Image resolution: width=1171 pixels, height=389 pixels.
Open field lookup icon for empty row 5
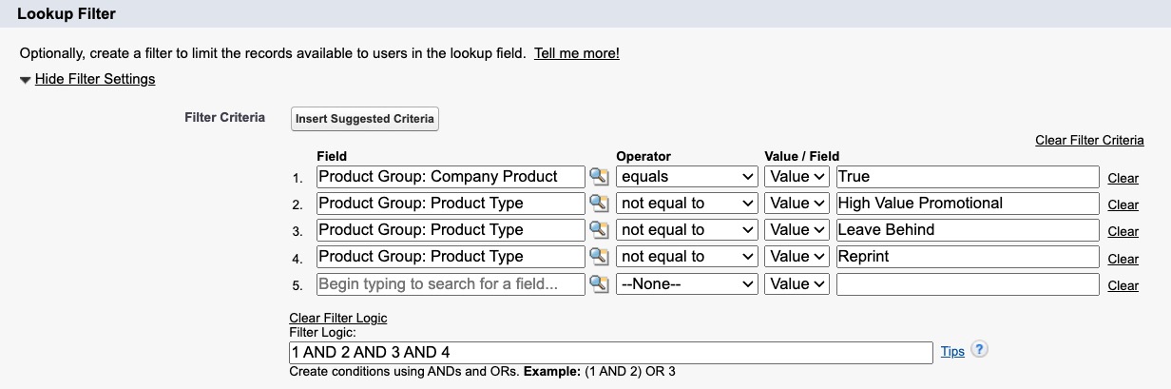[598, 283]
